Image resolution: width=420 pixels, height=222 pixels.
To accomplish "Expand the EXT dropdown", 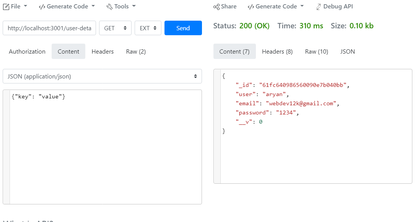I will [148, 28].
